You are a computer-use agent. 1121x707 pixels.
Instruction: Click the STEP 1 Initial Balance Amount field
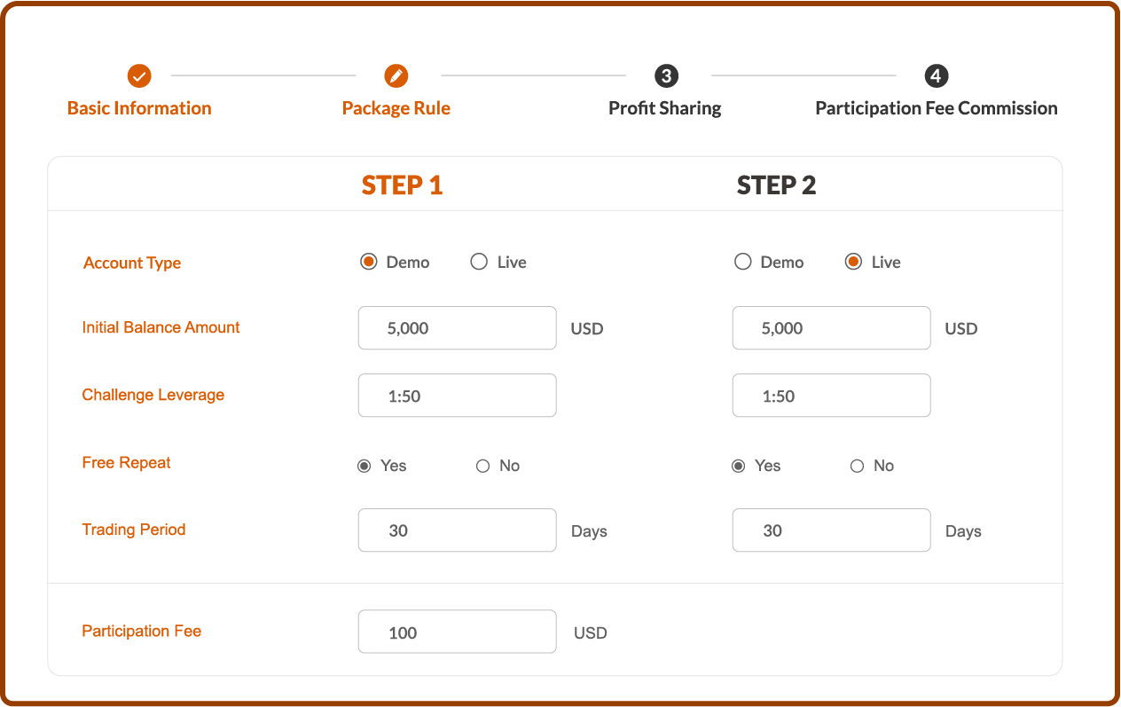pos(458,328)
